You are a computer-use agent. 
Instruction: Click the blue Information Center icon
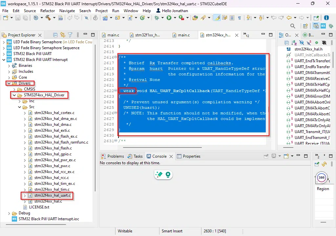click(326, 18)
